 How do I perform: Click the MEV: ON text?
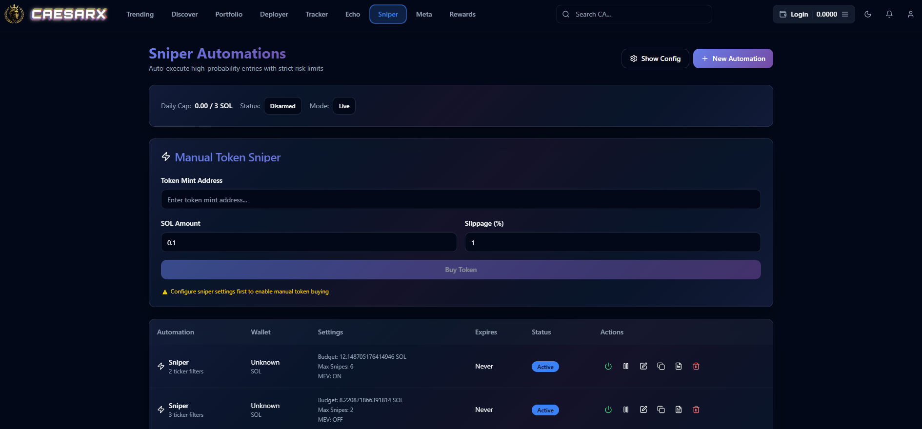click(330, 376)
